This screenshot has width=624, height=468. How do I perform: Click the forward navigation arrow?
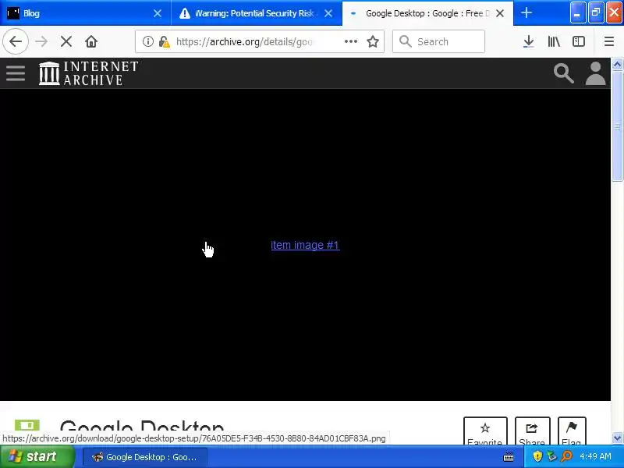click(41, 41)
